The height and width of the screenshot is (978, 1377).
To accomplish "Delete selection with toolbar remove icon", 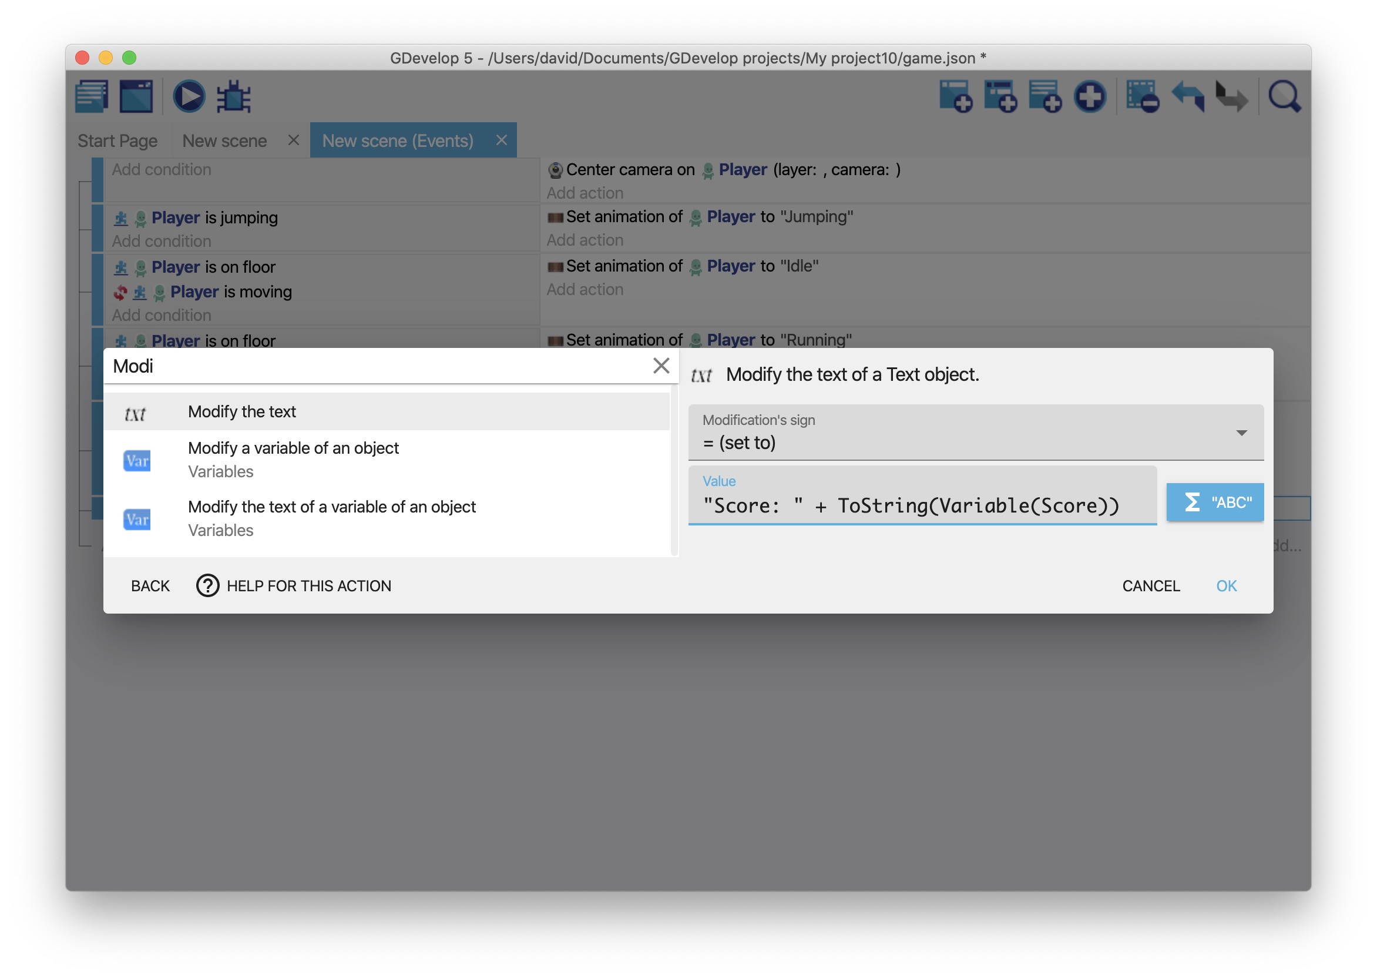I will point(1142,96).
